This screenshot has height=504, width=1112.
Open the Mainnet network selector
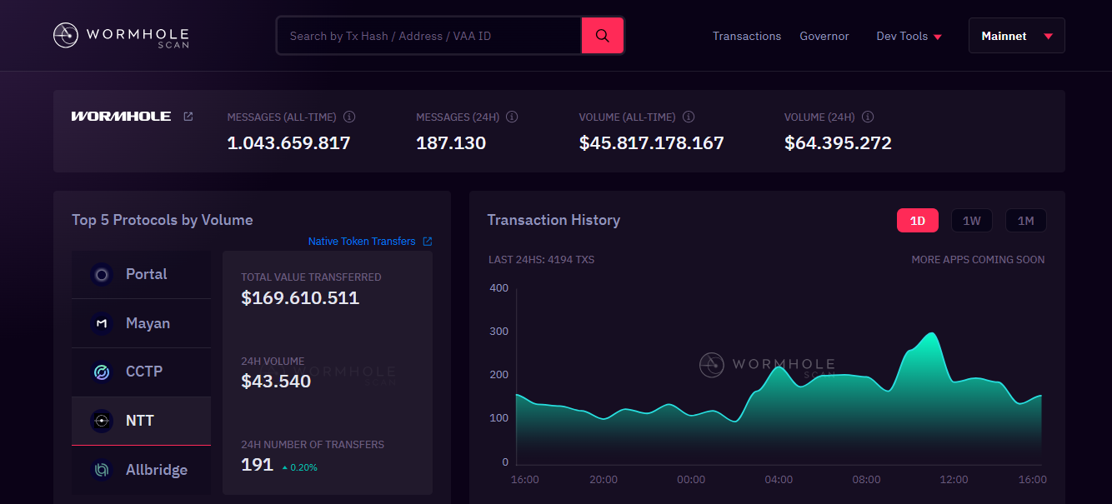pos(1017,36)
